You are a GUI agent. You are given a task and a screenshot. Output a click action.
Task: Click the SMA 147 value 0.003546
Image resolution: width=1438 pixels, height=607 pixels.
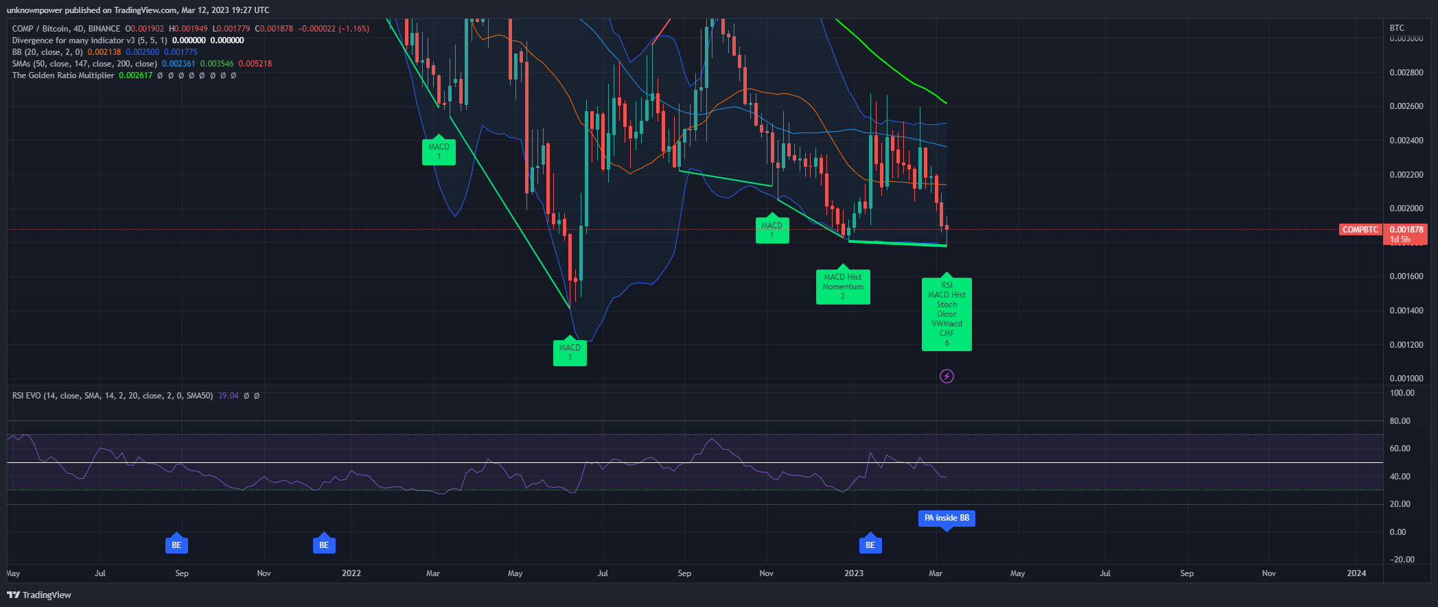pyautogui.click(x=217, y=64)
